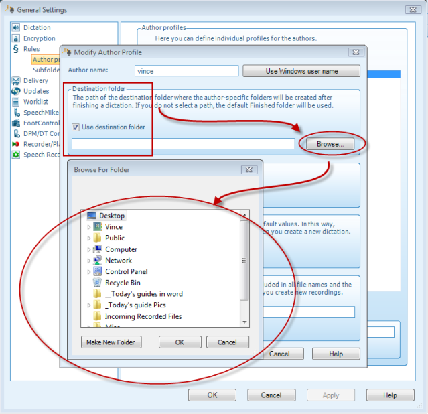The height and width of the screenshot is (414, 428).
Task: Toggle the Use destination folder checkbox
Action: point(76,127)
